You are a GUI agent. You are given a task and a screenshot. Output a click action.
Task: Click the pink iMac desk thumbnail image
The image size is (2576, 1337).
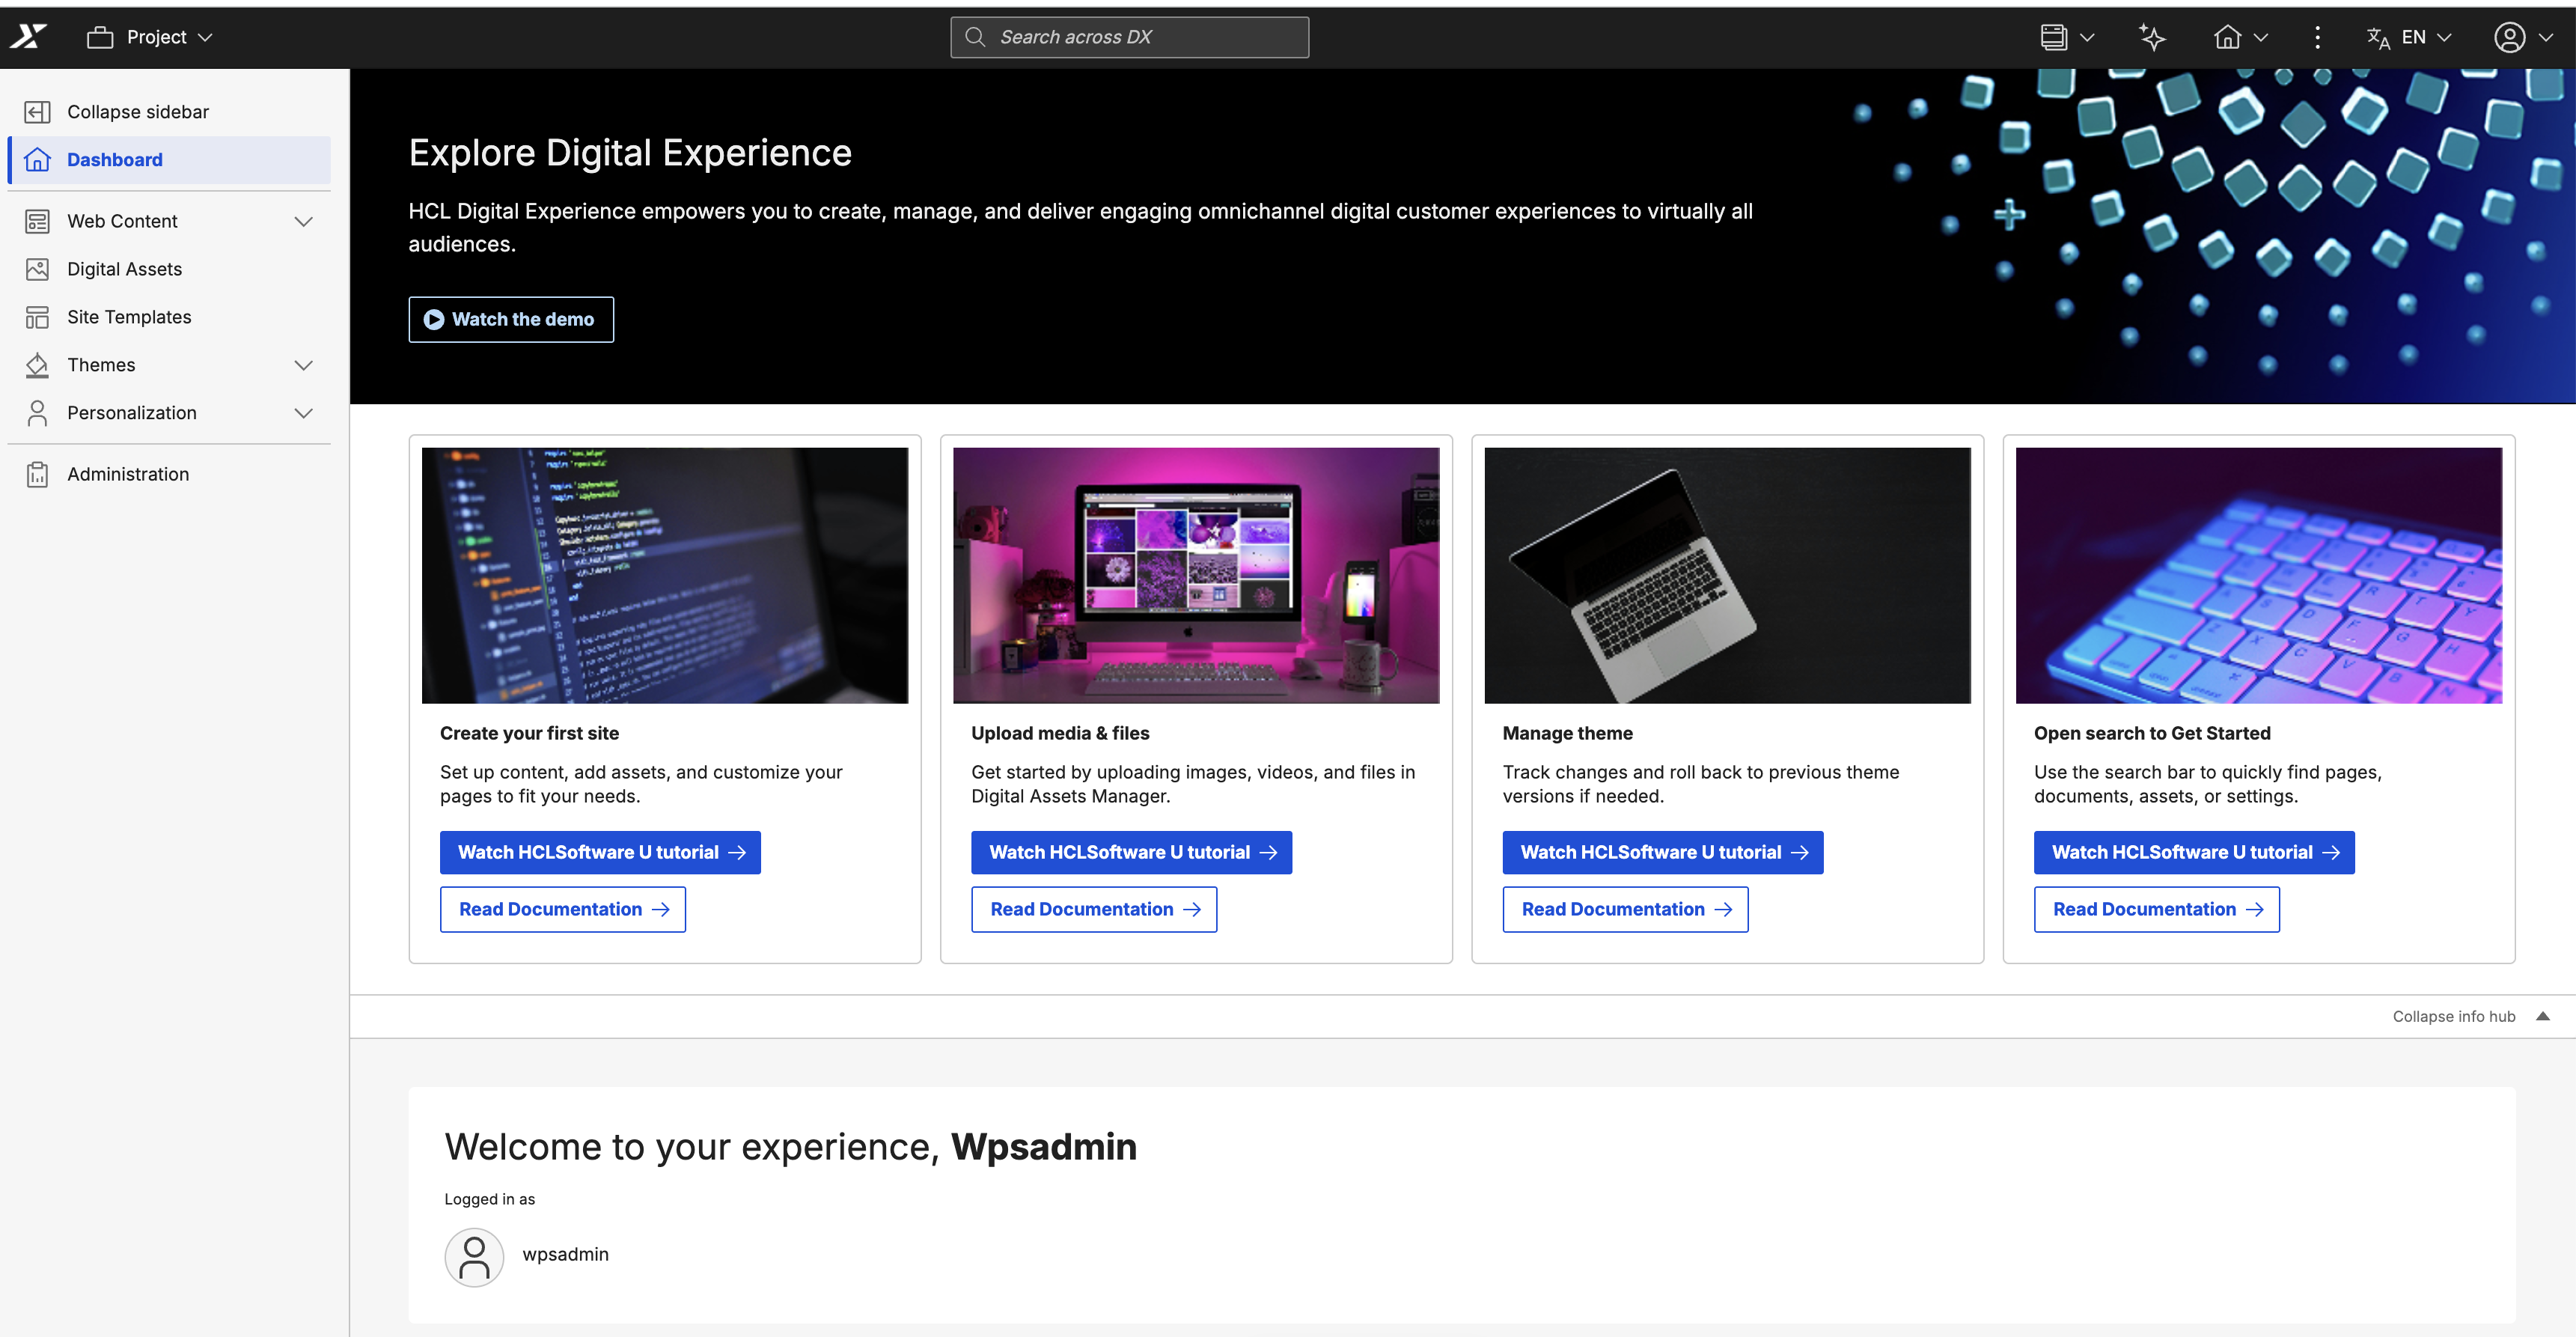tap(1196, 575)
